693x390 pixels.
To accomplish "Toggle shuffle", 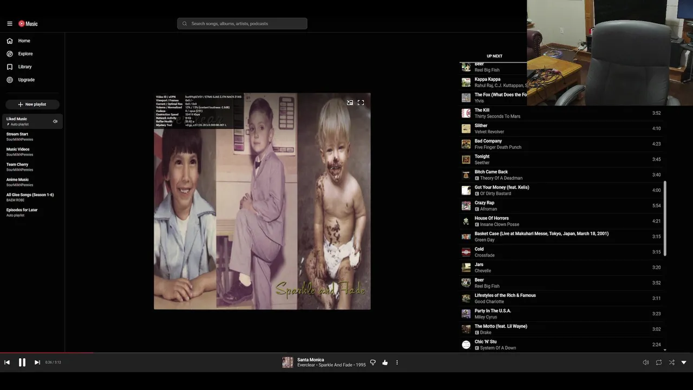I will point(672,362).
